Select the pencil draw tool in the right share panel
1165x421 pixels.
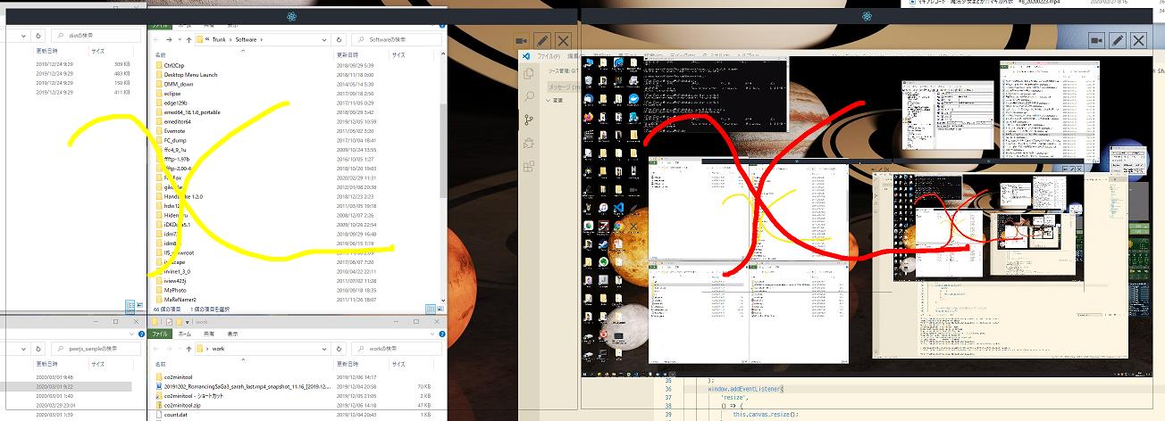[1118, 40]
